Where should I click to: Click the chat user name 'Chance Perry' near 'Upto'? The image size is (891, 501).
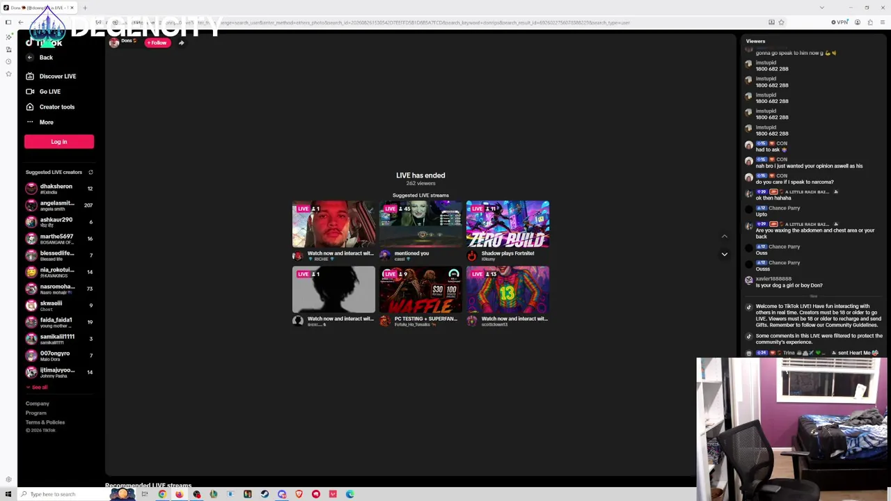(784, 208)
